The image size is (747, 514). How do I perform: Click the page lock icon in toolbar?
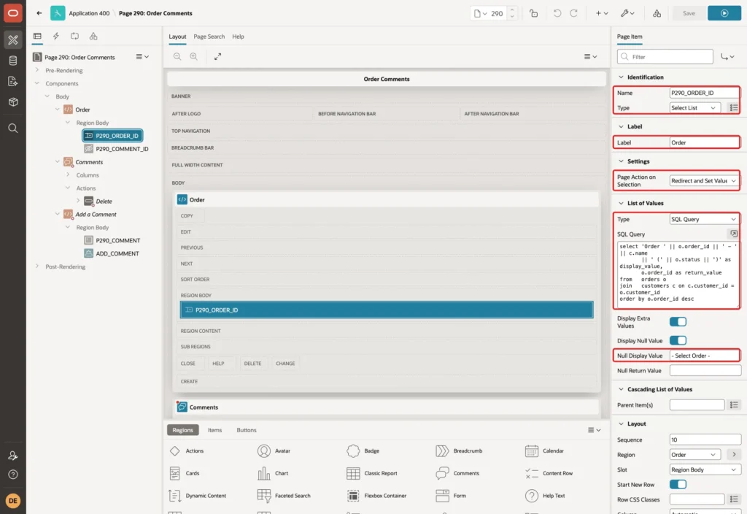point(533,13)
